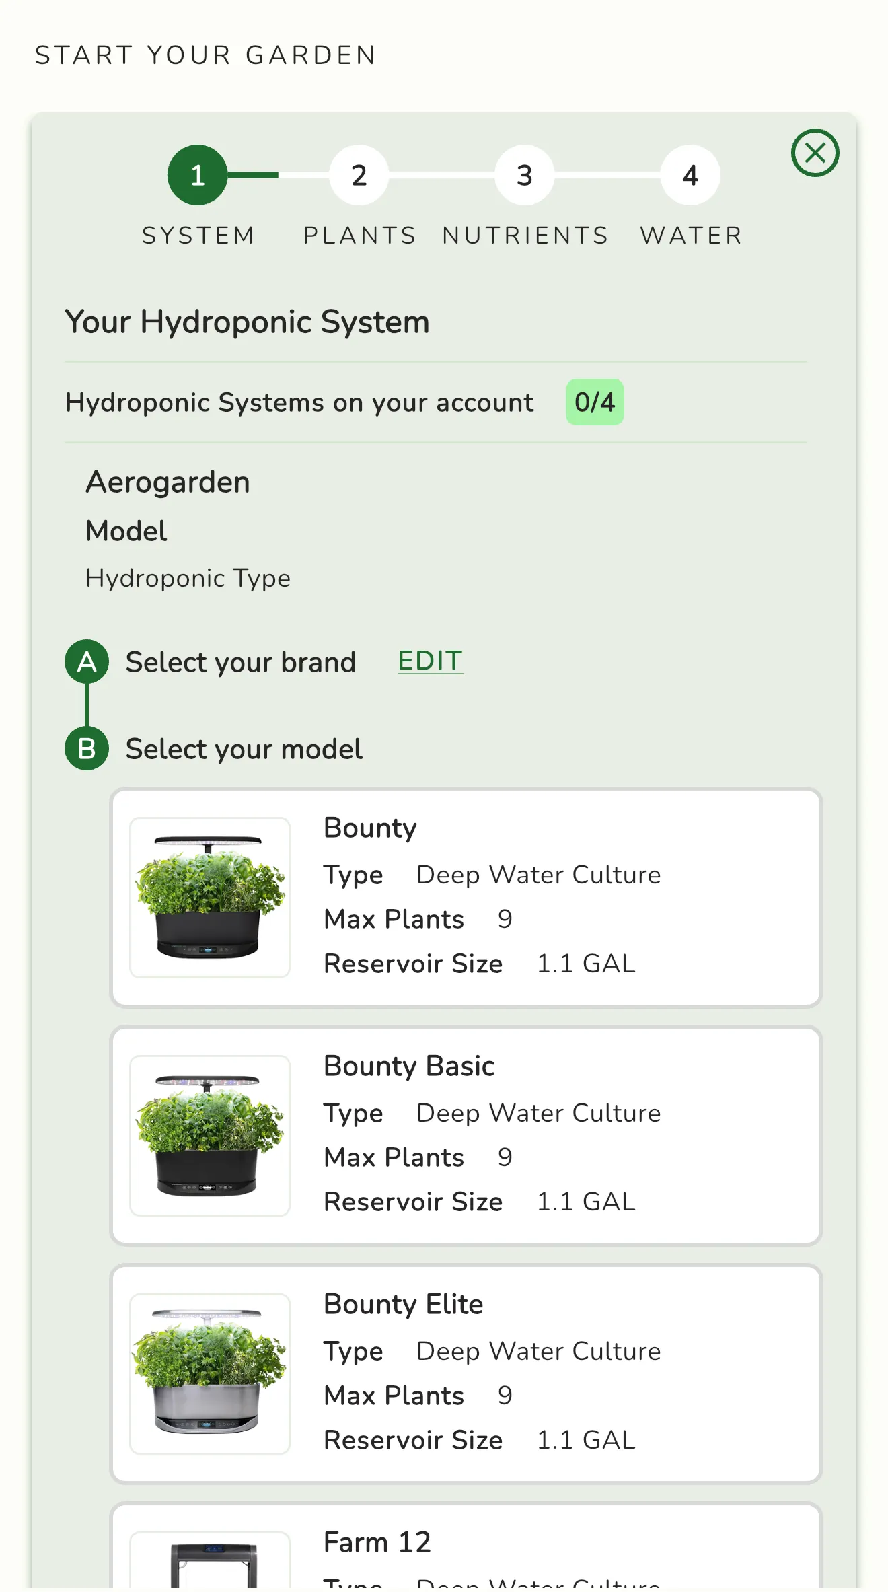Click Bounty's 1.1 GAL reservoir value

586,964
